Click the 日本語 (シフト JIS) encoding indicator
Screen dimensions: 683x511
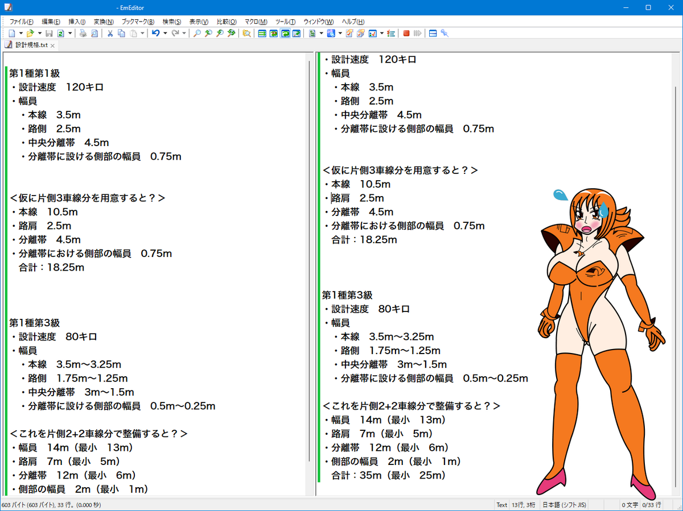(x=565, y=505)
